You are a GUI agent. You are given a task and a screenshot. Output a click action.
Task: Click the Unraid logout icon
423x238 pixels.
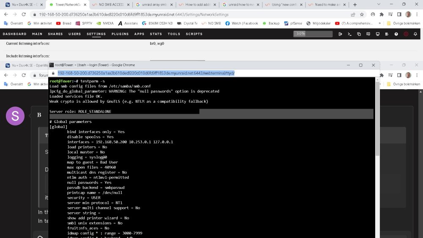point(340,34)
